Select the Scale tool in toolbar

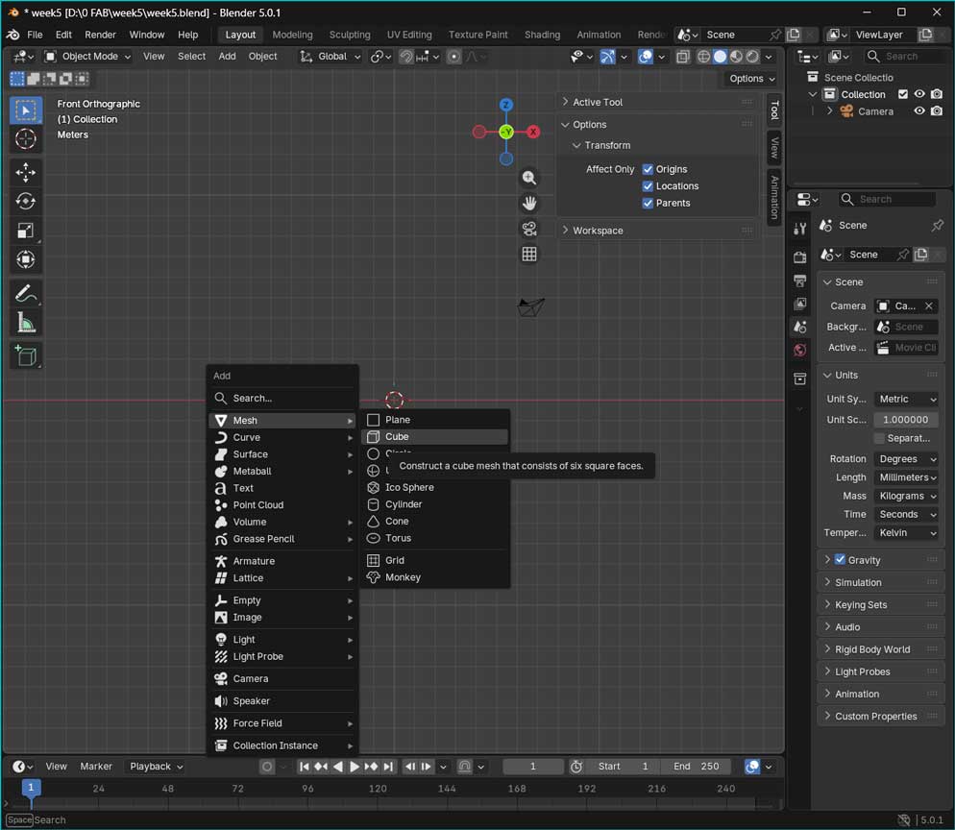tap(26, 231)
